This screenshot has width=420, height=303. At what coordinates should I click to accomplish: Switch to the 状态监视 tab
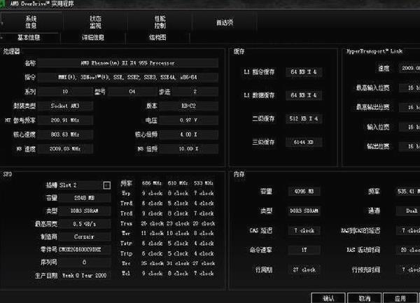point(95,22)
